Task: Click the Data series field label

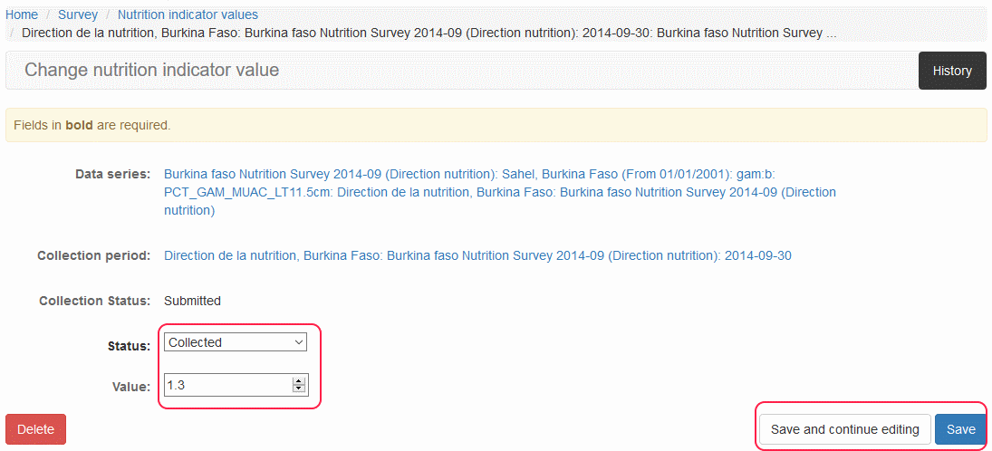Action: pyautogui.click(x=112, y=174)
